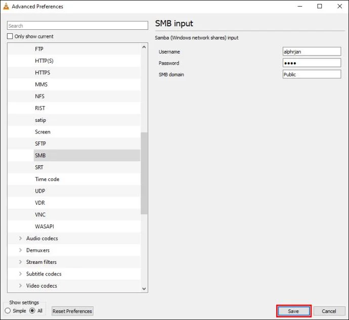The height and width of the screenshot is (320, 349).
Task: Click the Reset Preferences button
Action: pyautogui.click(x=72, y=311)
